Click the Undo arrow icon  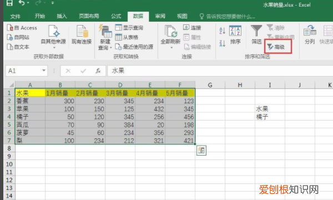[22, 3]
